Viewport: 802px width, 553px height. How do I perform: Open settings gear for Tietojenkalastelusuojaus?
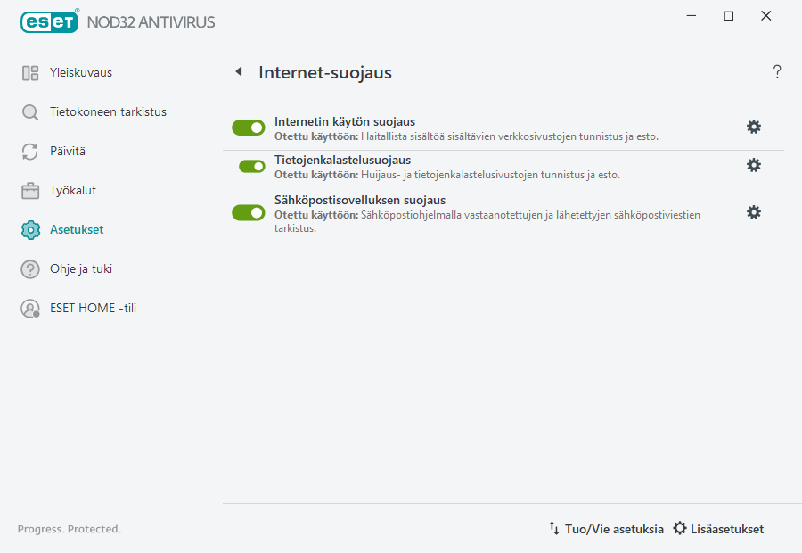pyautogui.click(x=754, y=165)
